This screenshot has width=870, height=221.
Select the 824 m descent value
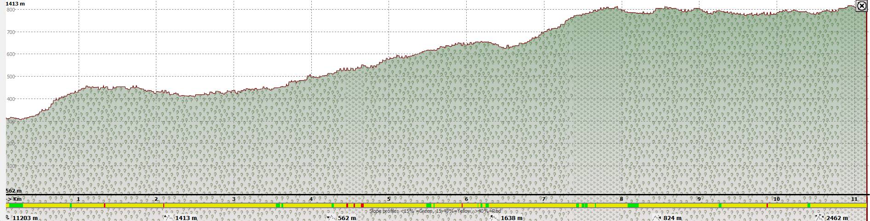[673, 218]
